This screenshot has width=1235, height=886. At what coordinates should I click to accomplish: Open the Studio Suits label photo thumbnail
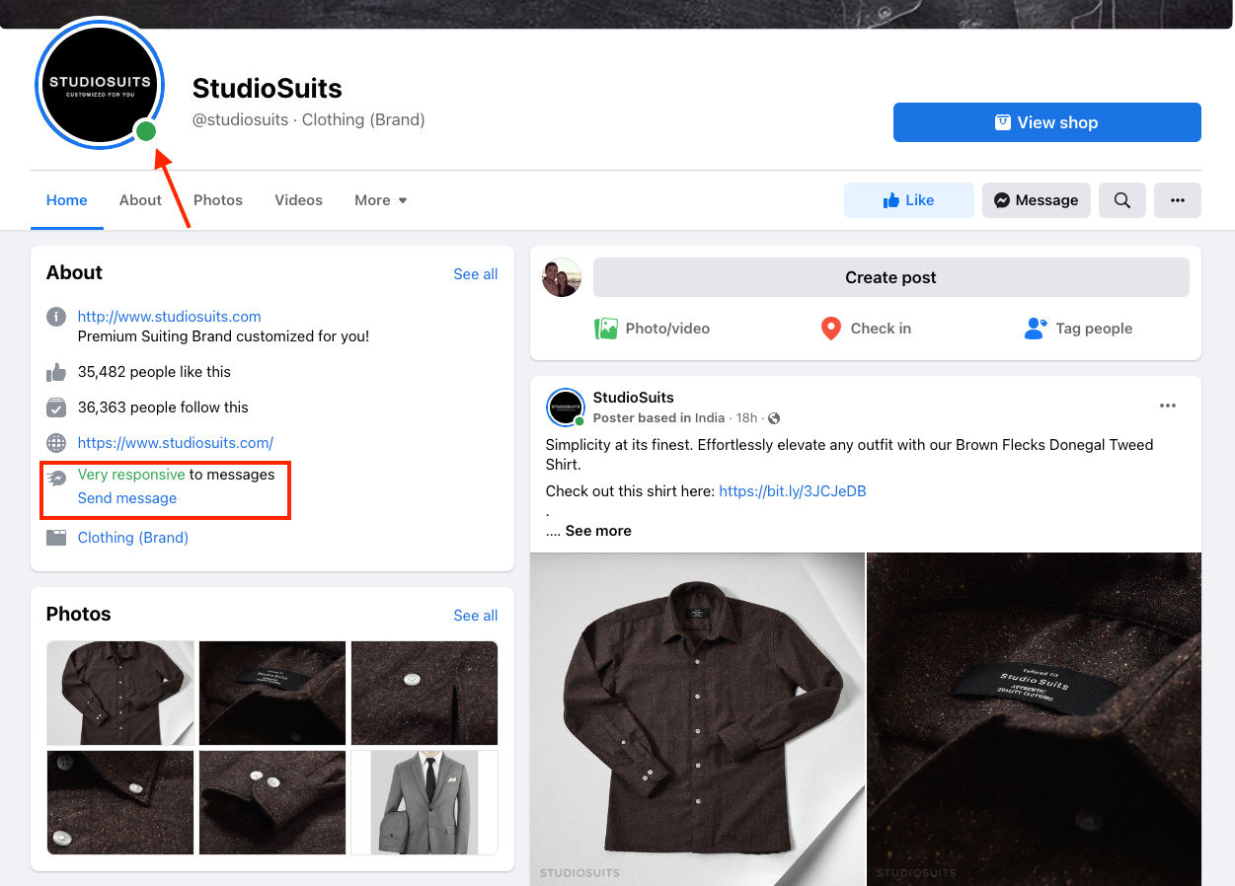[x=272, y=693]
